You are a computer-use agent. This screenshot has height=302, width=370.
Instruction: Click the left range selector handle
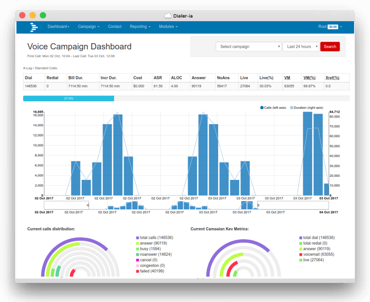pos(88,205)
